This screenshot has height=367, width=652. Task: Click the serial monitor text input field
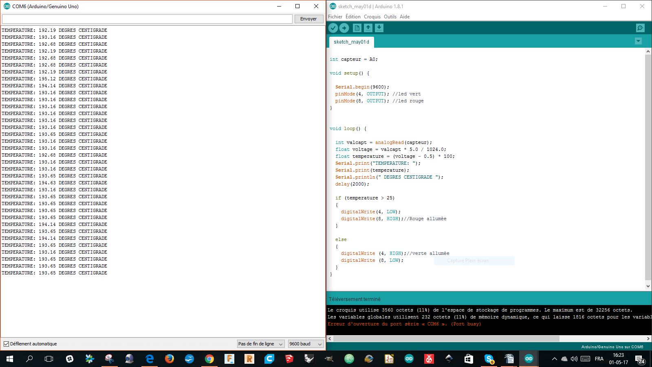point(147,19)
